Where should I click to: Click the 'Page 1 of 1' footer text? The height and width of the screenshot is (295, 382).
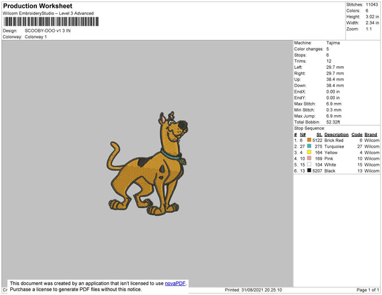(368, 290)
